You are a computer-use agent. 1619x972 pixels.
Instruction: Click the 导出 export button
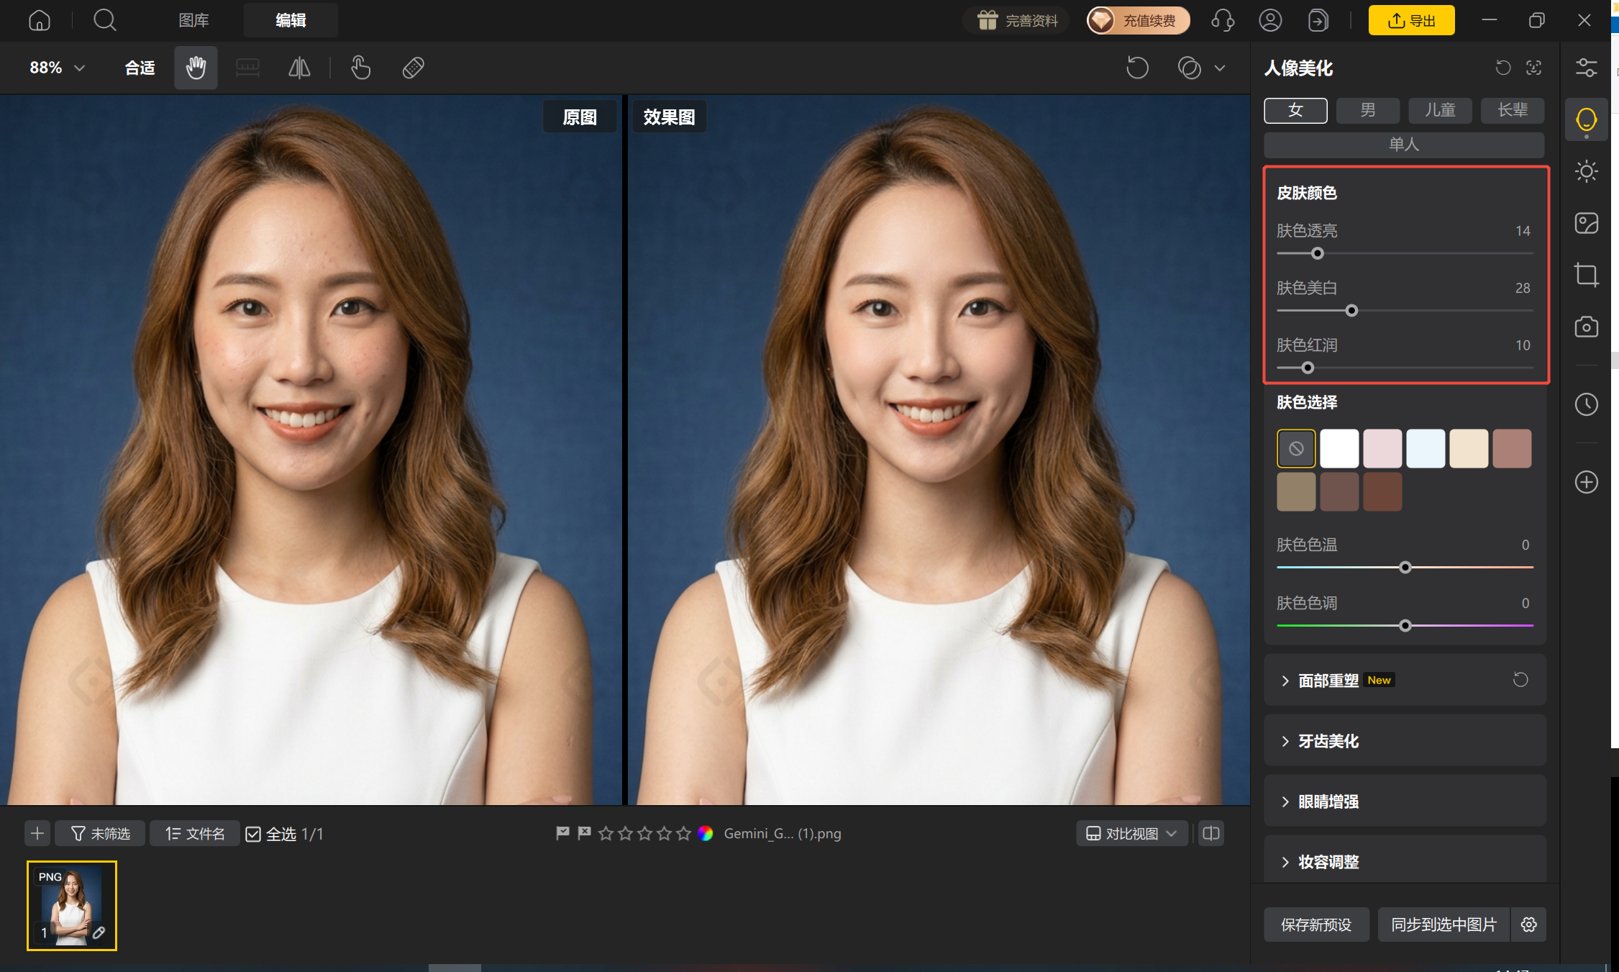[x=1411, y=20]
